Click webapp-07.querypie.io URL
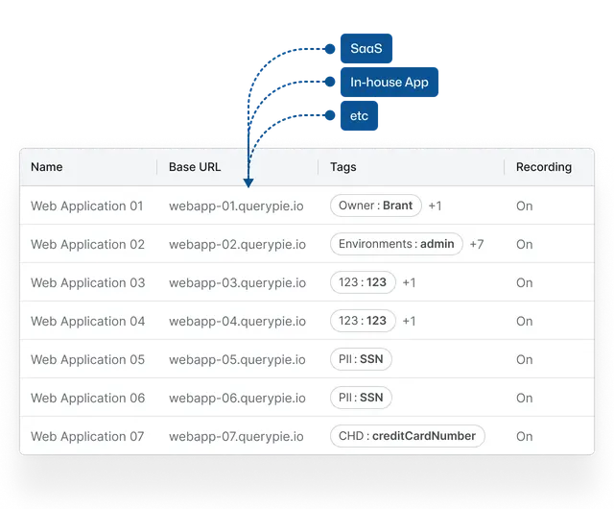Screen dimensions: 614x509 click(236, 437)
